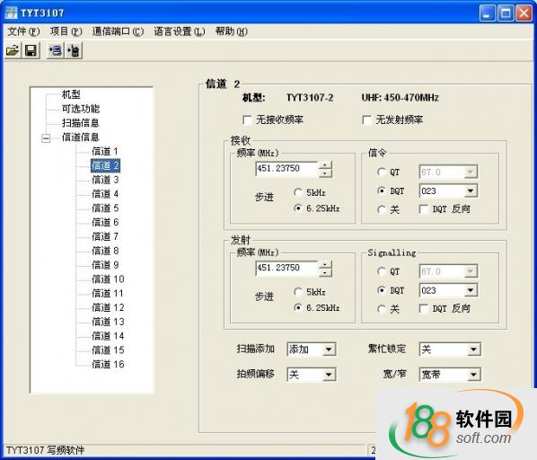Select 信道 4 in the tree
Image resolution: width=537 pixels, height=460 pixels.
tap(105, 194)
